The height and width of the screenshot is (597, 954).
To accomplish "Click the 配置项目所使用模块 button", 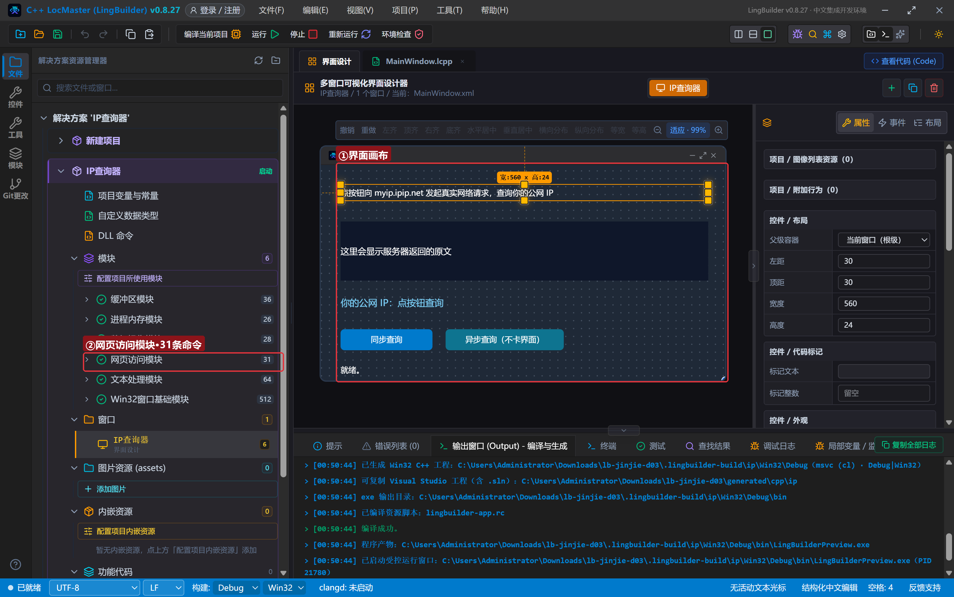I will pyautogui.click(x=178, y=279).
